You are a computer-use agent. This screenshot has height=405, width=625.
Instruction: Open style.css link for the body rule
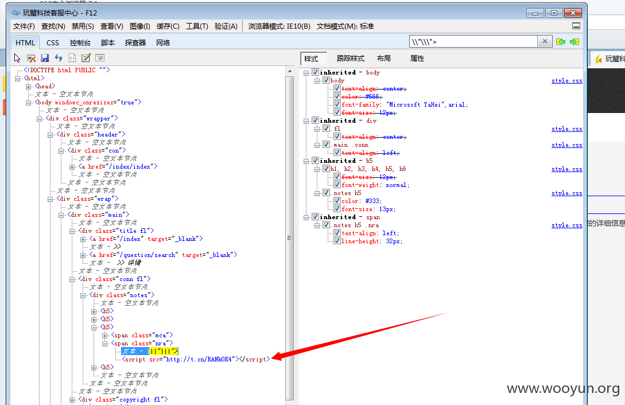[567, 80]
